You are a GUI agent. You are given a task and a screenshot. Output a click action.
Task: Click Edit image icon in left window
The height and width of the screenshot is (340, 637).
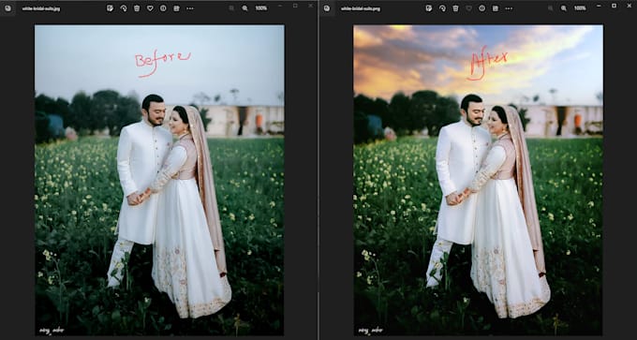tap(110, 8)
